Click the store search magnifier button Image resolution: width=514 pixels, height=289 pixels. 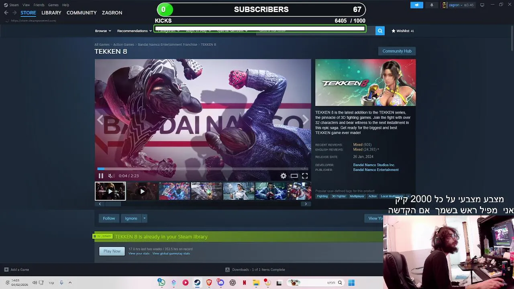380,31
